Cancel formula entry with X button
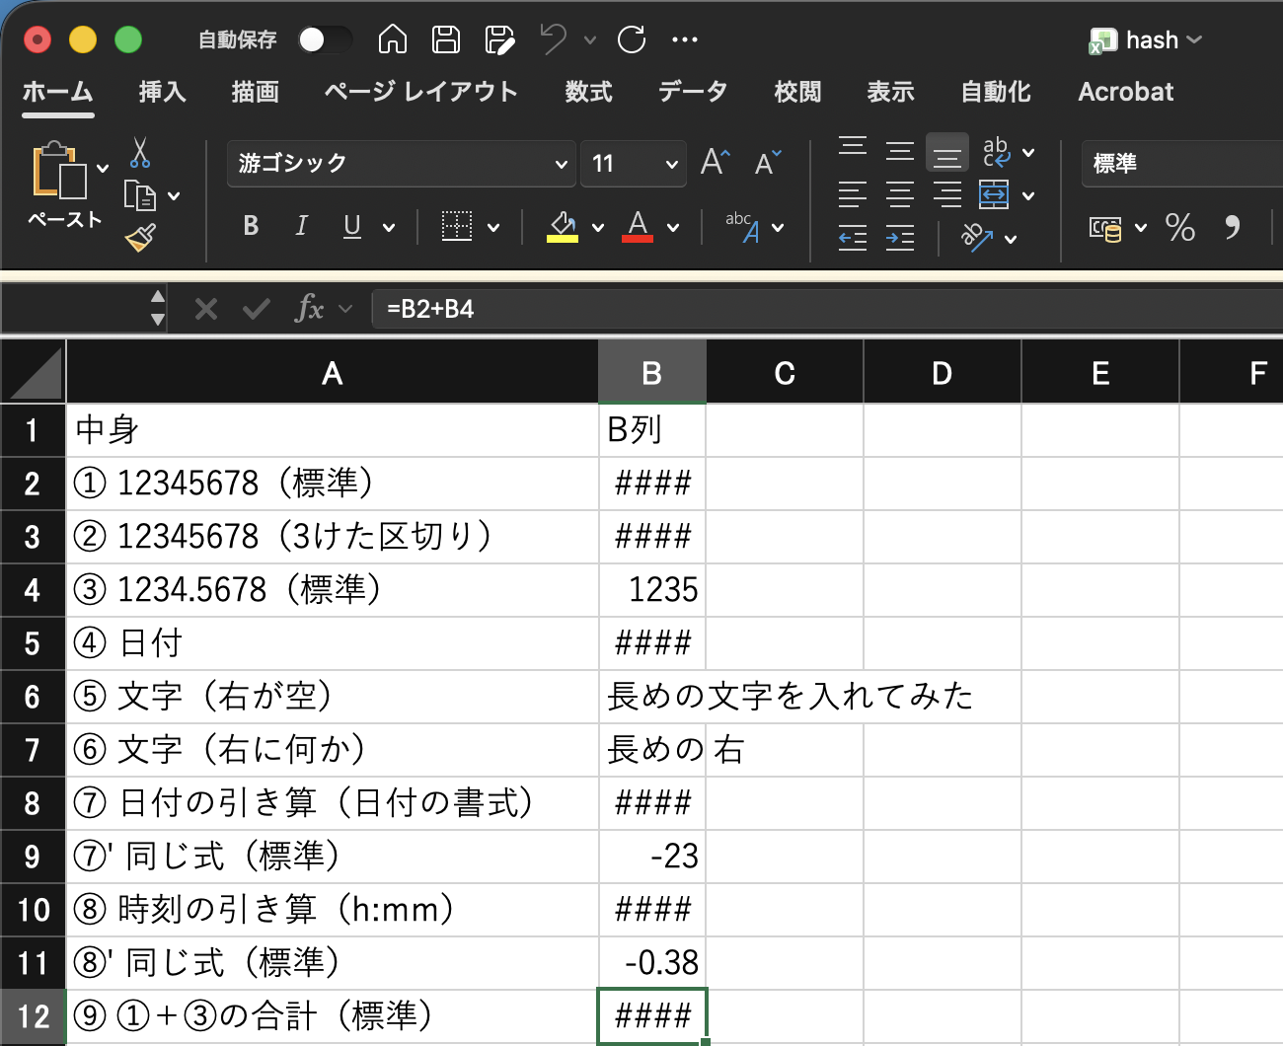The image size is (1283, 1046). pyautogui.click(x=206, y=309)
